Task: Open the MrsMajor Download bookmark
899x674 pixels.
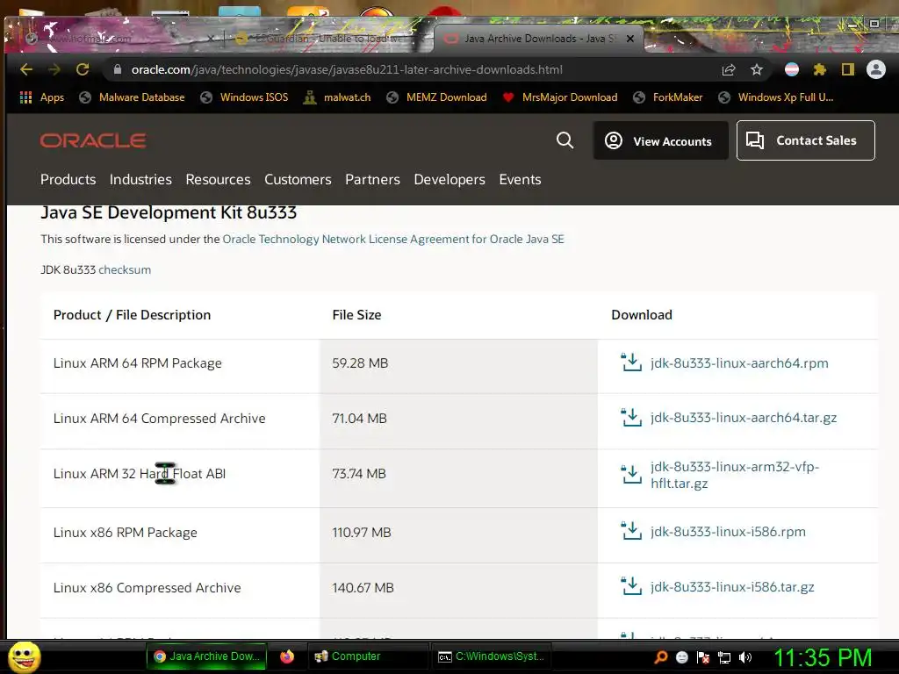Action: pos(560,97)
